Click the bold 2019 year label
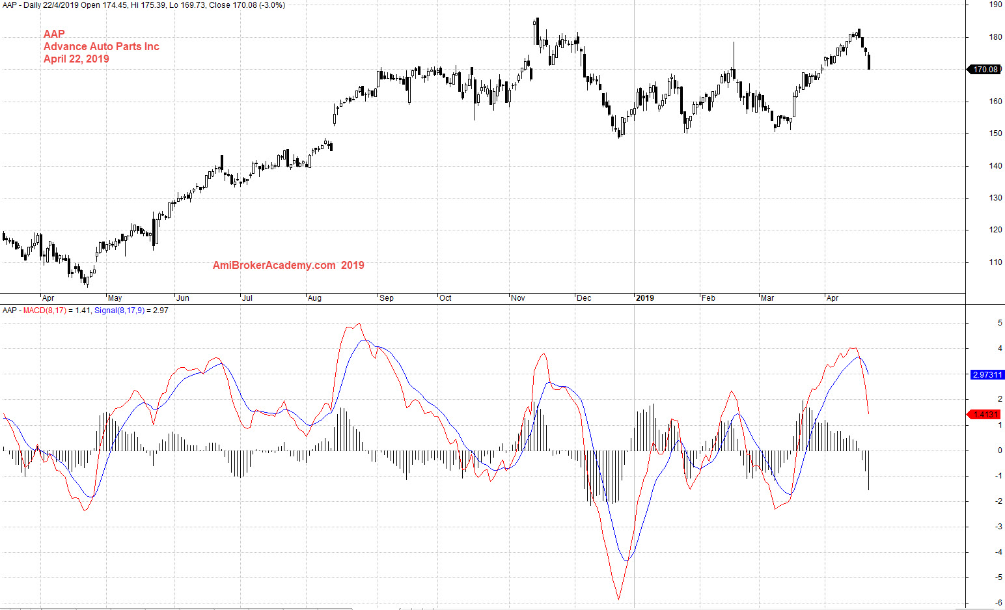The width and height of the screenshot is (1005, 610). pos(645,298)
